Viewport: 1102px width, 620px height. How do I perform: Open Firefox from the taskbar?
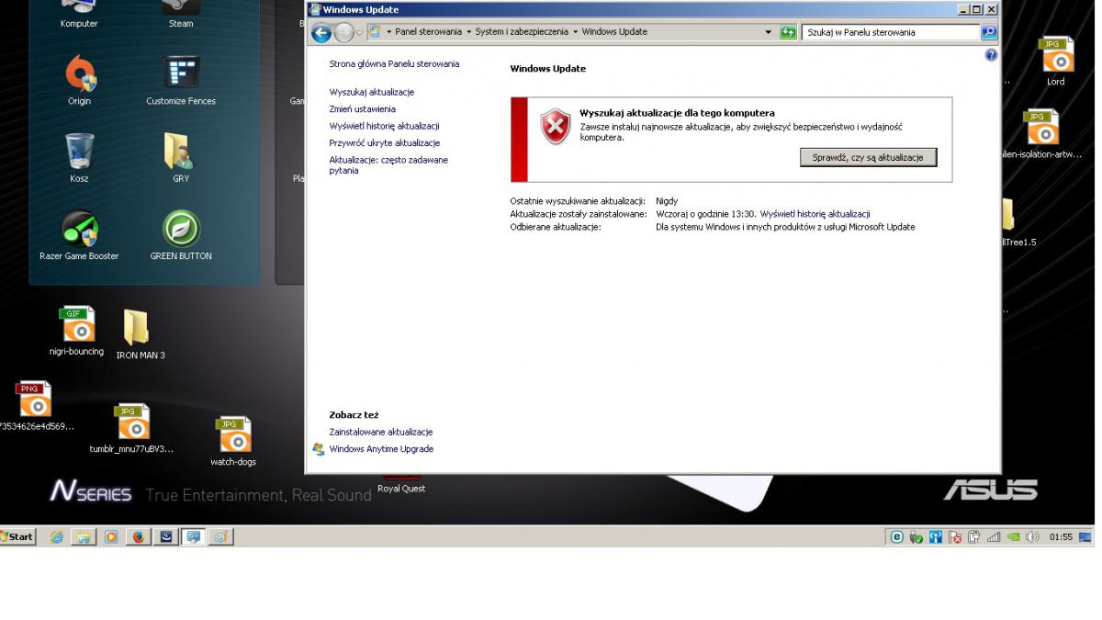point(140,537)
